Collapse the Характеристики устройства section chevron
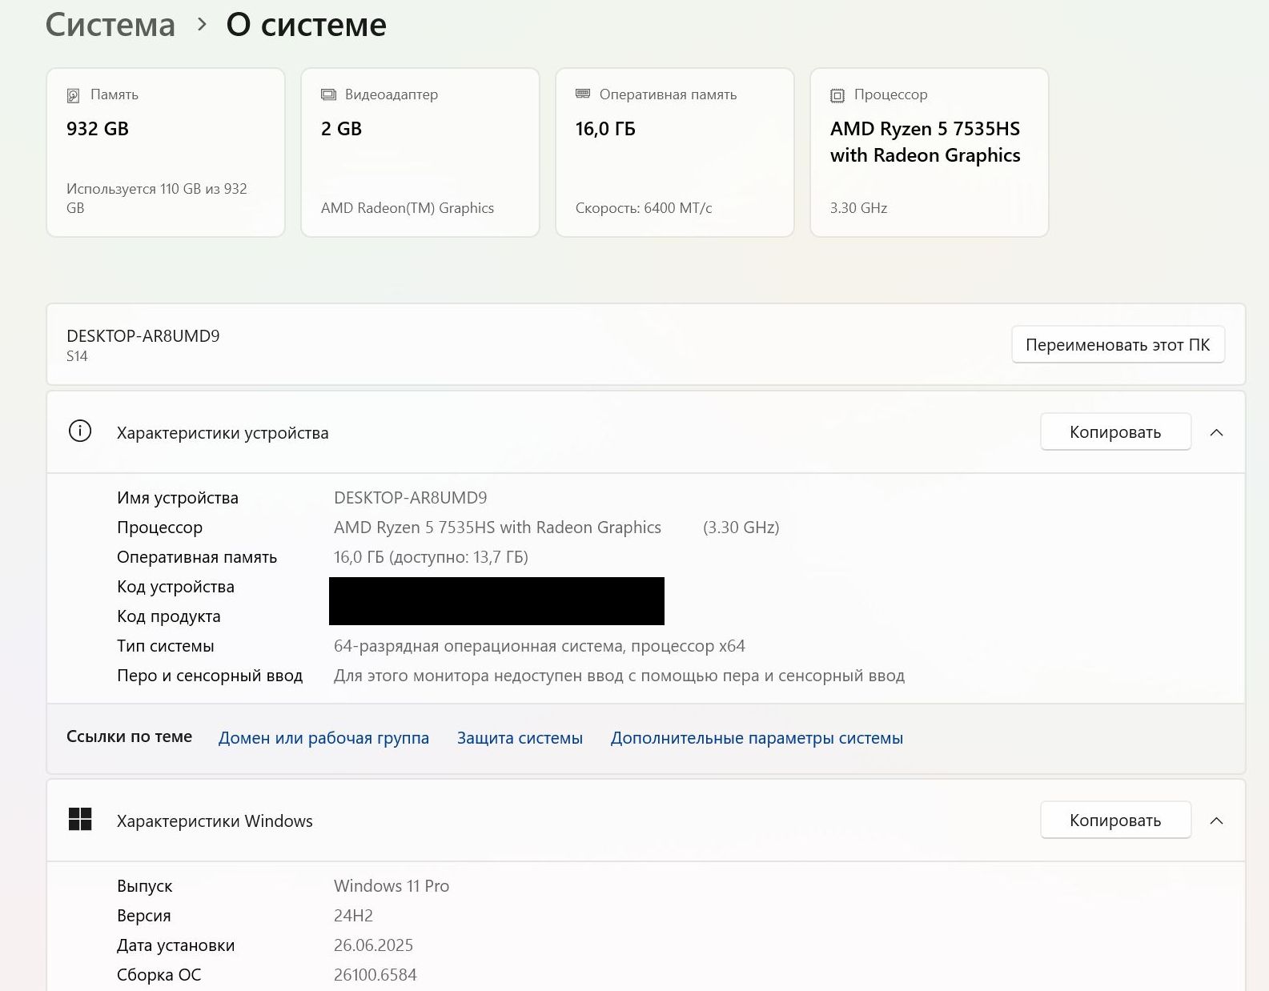 pyautogui.click(x=1216, y=432)
